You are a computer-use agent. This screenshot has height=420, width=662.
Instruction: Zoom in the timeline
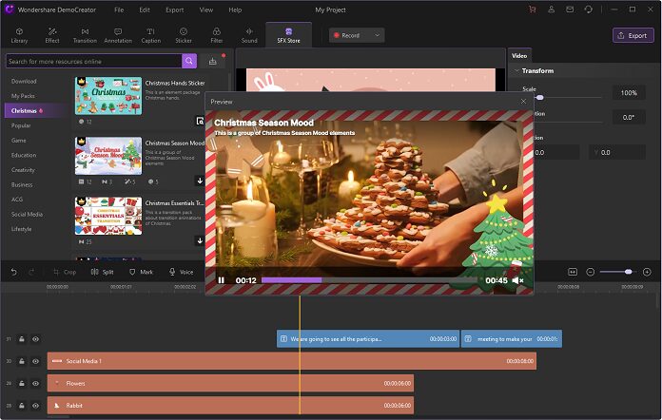(647, 272)
